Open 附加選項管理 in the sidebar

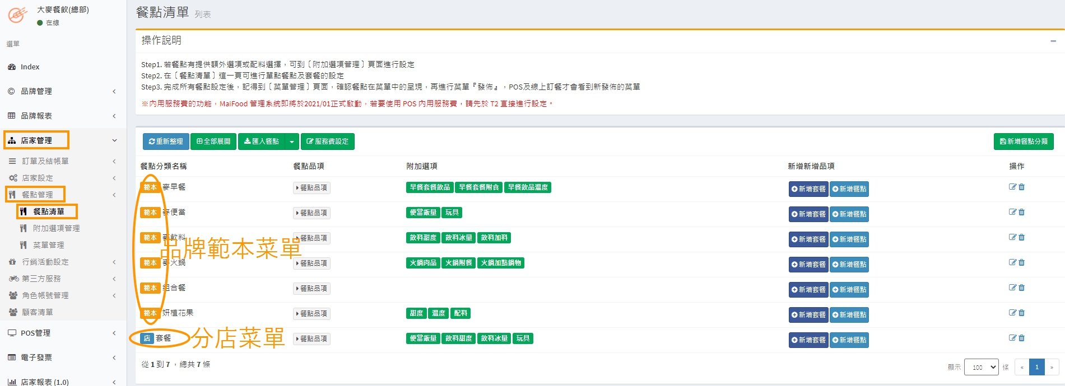coord(56,228)
